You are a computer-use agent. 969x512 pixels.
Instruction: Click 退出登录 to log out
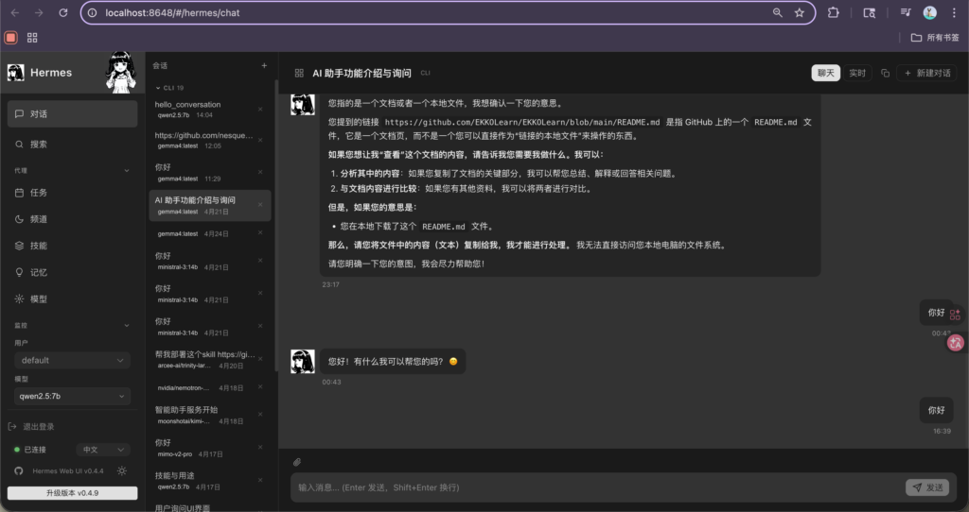point(31,426)
